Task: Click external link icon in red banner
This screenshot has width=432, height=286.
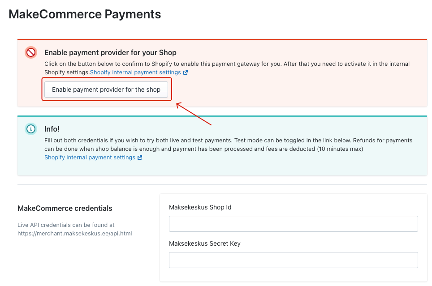Action: 186,73
